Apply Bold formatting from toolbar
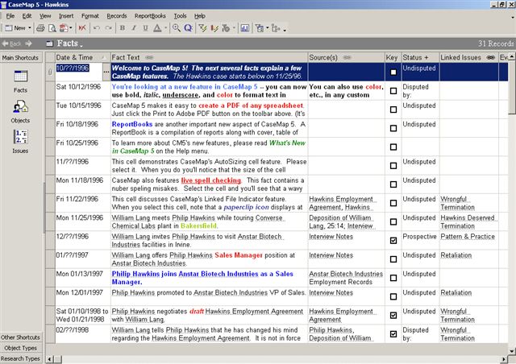This screenshot has height=364, width=516. tap(122, 27)
